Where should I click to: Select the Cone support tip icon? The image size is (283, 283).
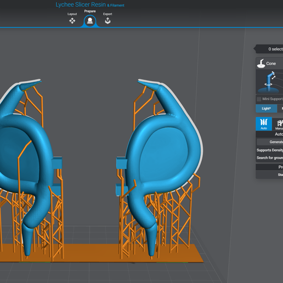[261, 64]
